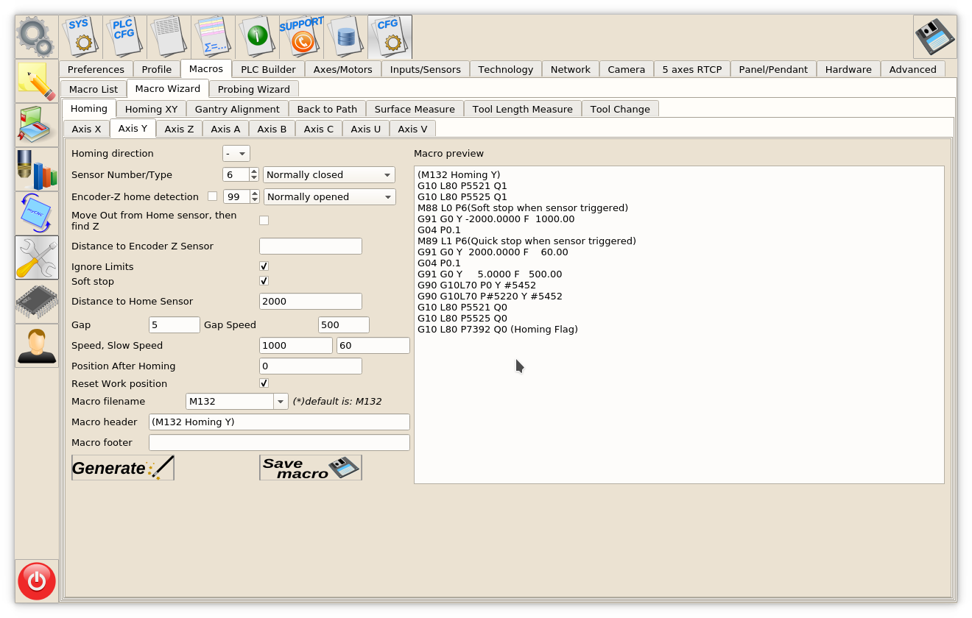Switch to the PLC Builder tab

pyautogui.click(x=268, y=69)
